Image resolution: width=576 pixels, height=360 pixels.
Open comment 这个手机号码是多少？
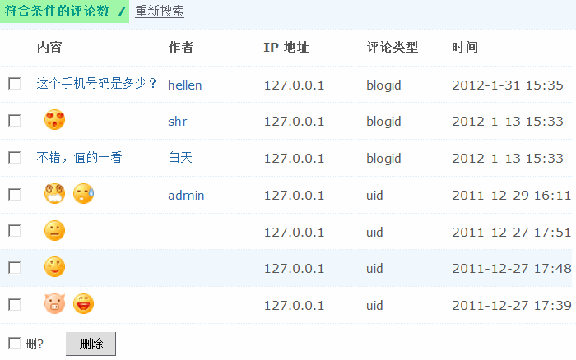pyautogui.click(x=96, y=84)
